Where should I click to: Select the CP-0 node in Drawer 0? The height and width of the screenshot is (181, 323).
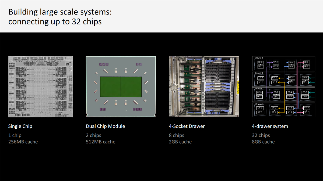point(260,62)
